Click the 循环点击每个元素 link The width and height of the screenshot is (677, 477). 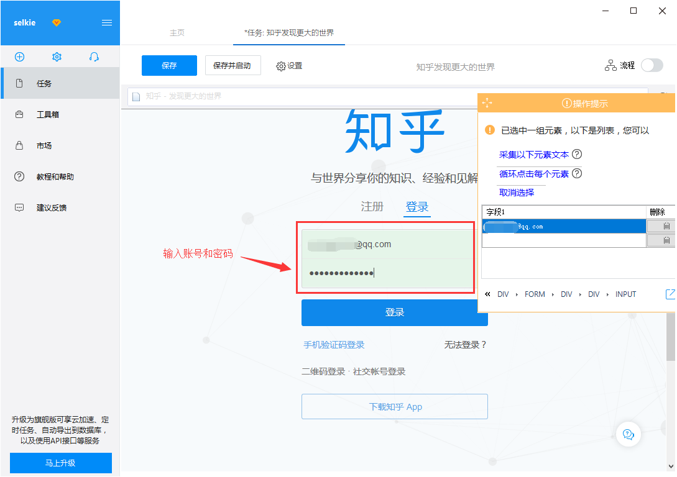pyautogui.click(x=533, y=174)
